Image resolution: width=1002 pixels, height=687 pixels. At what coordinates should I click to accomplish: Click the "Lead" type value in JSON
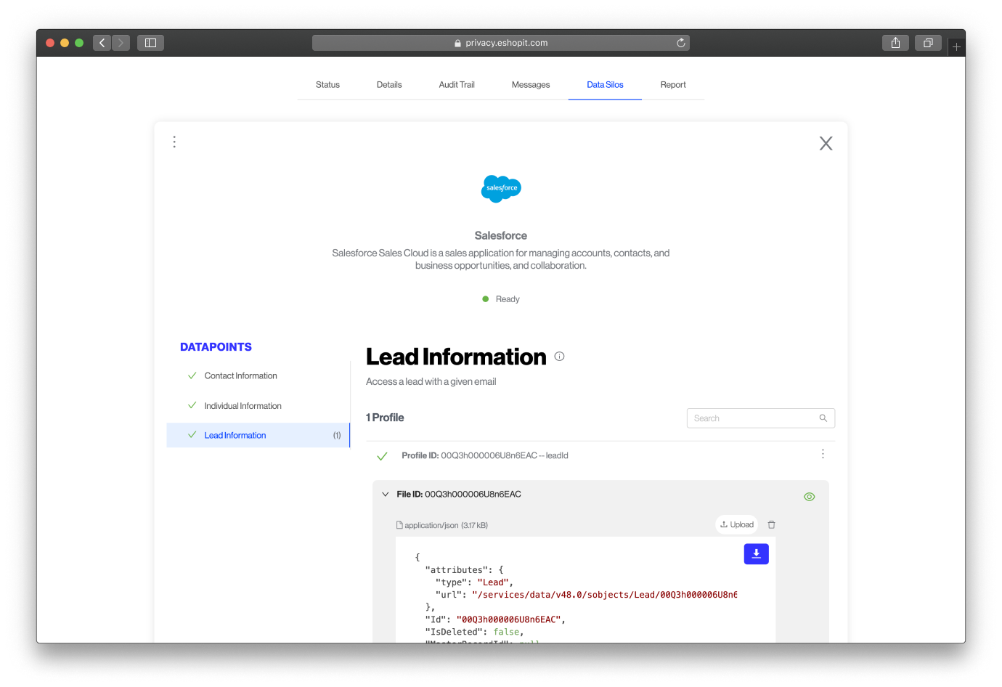click(493, 582)
